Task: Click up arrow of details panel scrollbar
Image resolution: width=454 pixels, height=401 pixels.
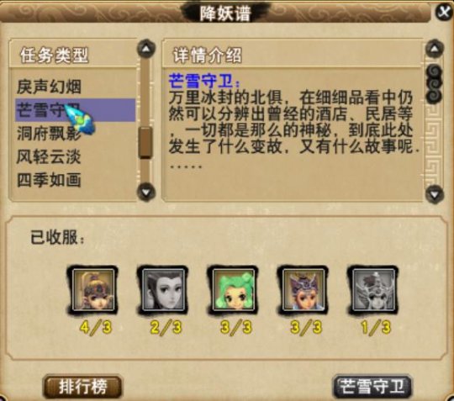Action: [435, 49]
